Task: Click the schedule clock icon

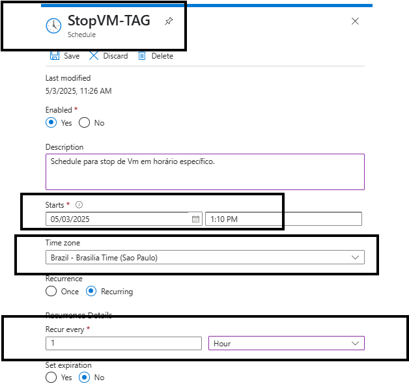Action: (x=53, y=26)
